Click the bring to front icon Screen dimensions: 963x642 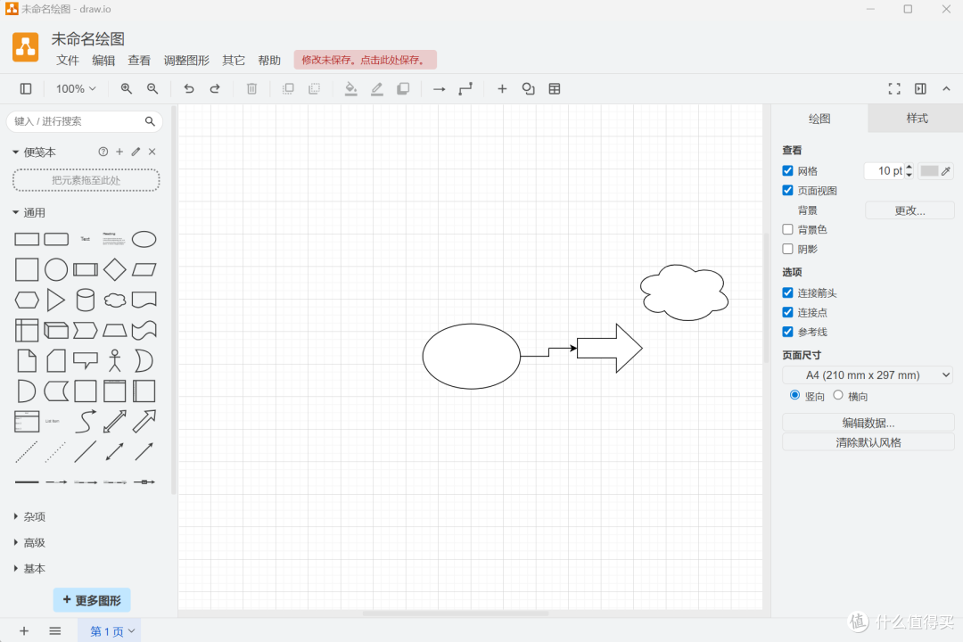point(287,89)
